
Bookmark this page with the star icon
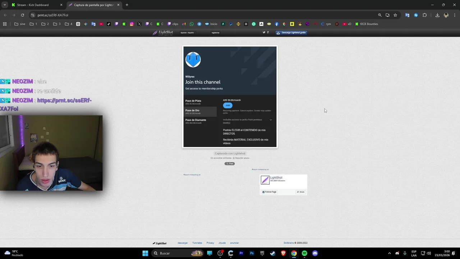point(395,15)
